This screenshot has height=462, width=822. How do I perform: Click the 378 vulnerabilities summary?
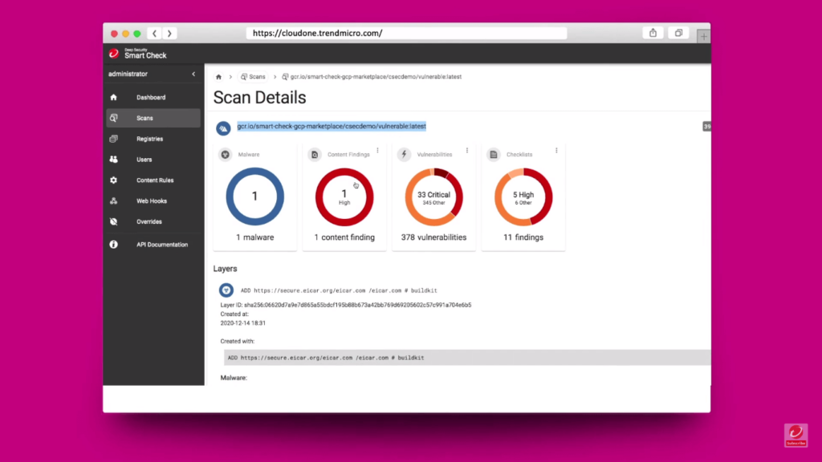433,237
